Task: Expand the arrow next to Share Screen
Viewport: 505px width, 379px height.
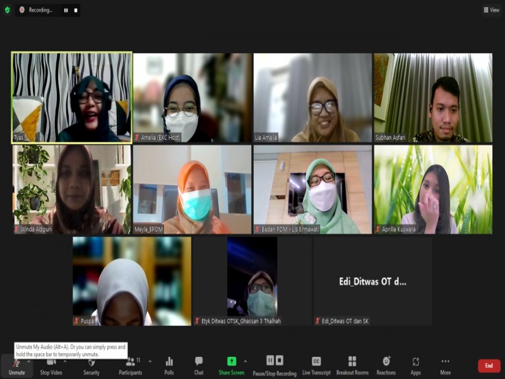Action: [x=247, y=361]
